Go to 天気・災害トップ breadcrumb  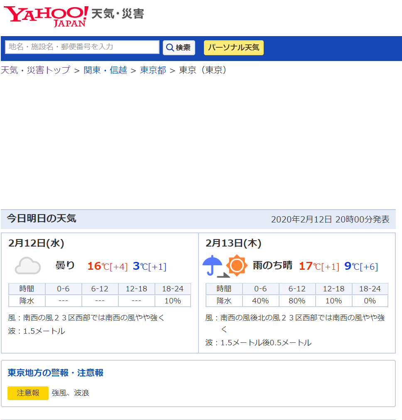coord(35,70)
